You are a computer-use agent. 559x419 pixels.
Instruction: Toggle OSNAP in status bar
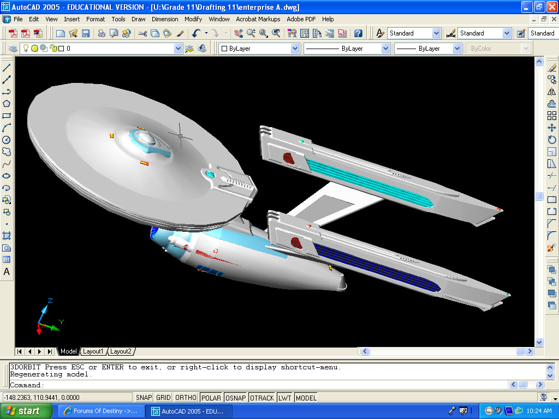click(236, 398)
